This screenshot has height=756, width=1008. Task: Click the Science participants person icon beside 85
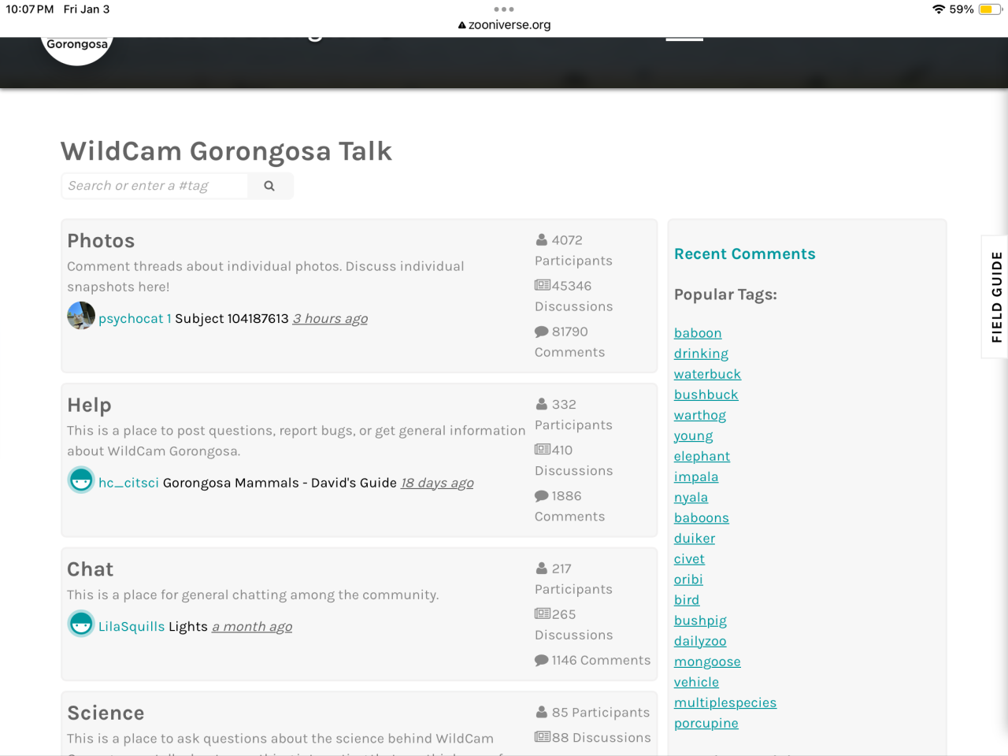tap(542, 712)
